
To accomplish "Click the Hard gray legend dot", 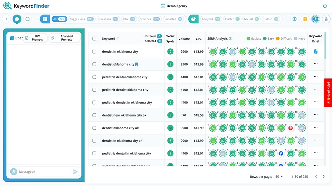I will click(x=295, y=39).
